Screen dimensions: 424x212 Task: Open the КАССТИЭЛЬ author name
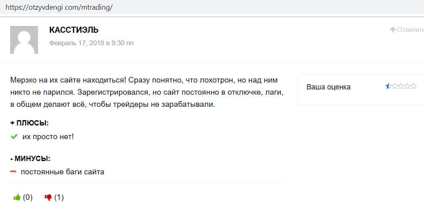pyautogui.click(x=74, y=30)
